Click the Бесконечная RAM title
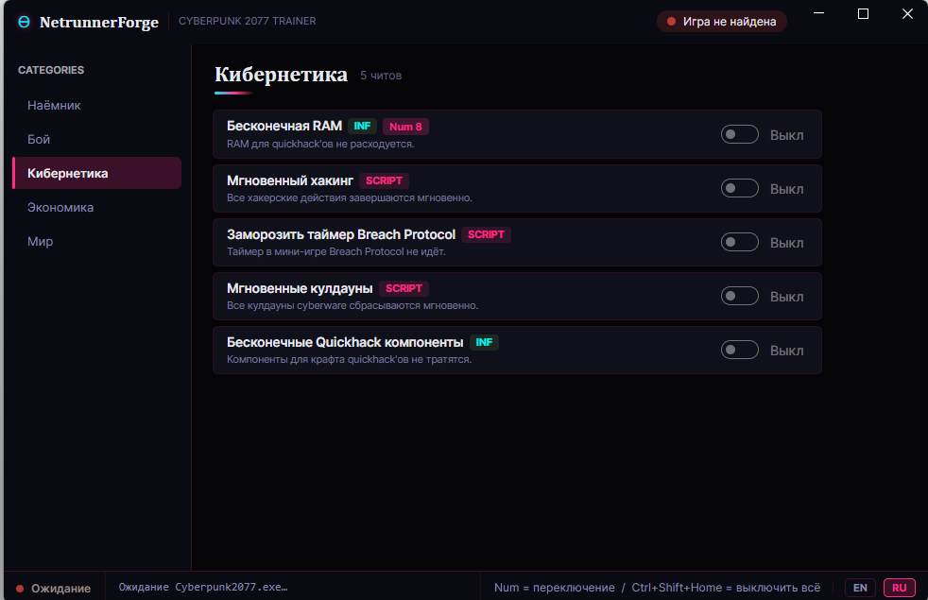Viewport: 928px width, 600px height. tap(284, 126)
